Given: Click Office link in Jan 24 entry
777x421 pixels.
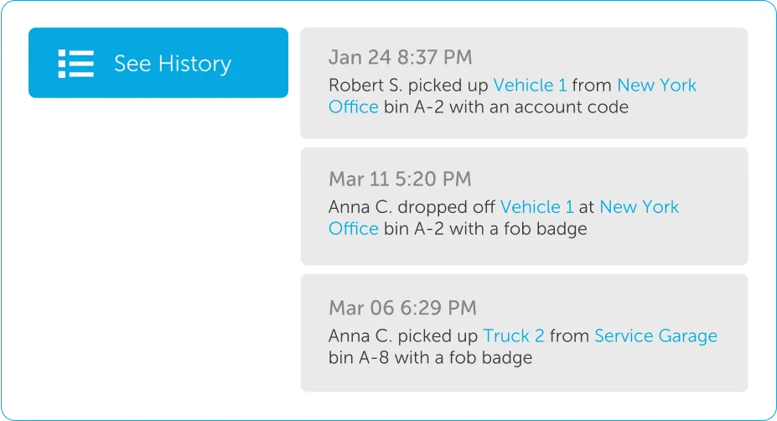Looking at the screenshot, I should 354,107.
